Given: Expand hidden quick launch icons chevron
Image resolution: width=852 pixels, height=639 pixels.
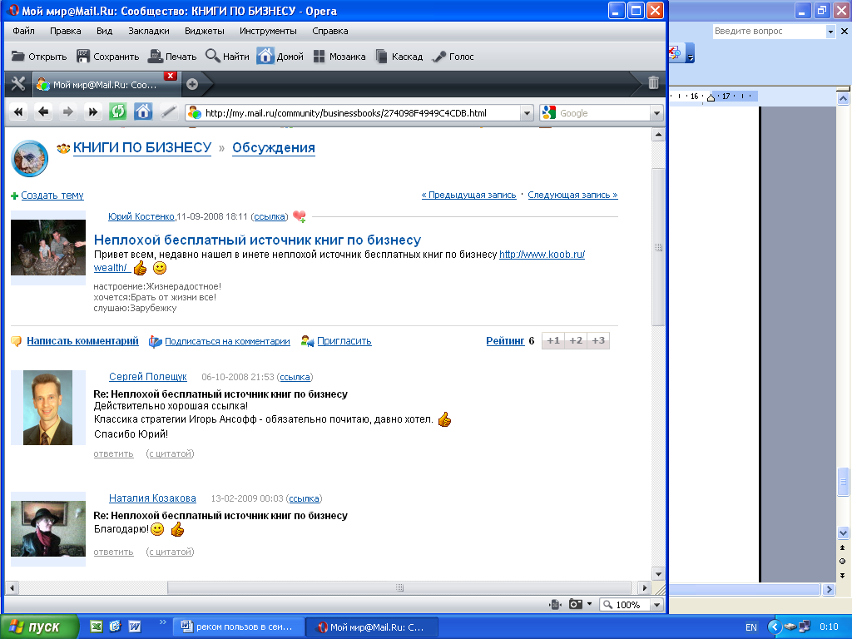Looking at the screenshot, I should pos(162,622).
